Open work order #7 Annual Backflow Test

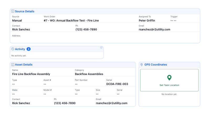tap(71, 20)
